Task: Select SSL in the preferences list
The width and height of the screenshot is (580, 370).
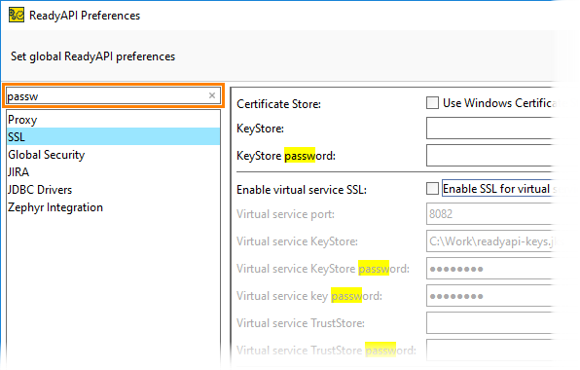Action: 113,137
